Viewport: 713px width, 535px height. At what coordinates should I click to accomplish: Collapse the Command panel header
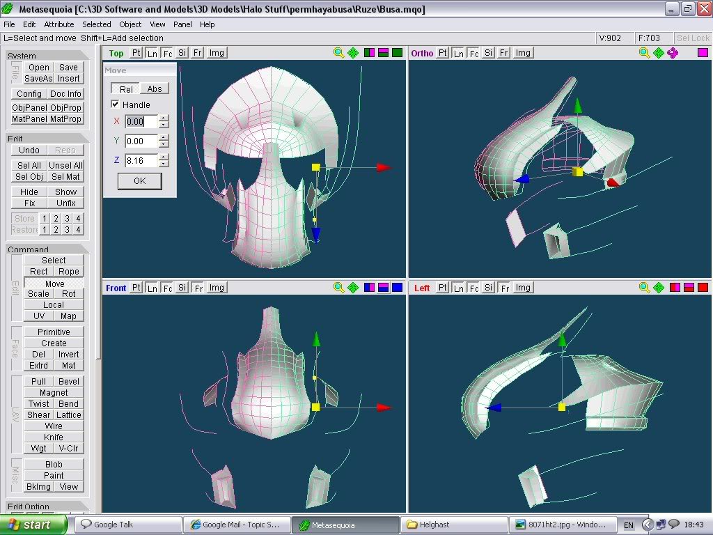48,249
